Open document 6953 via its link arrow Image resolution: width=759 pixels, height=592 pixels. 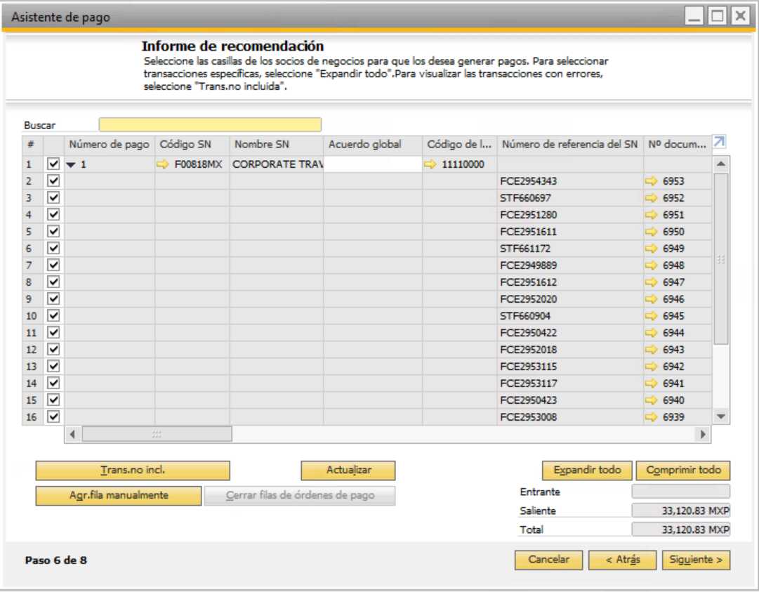tap(651, 181)
